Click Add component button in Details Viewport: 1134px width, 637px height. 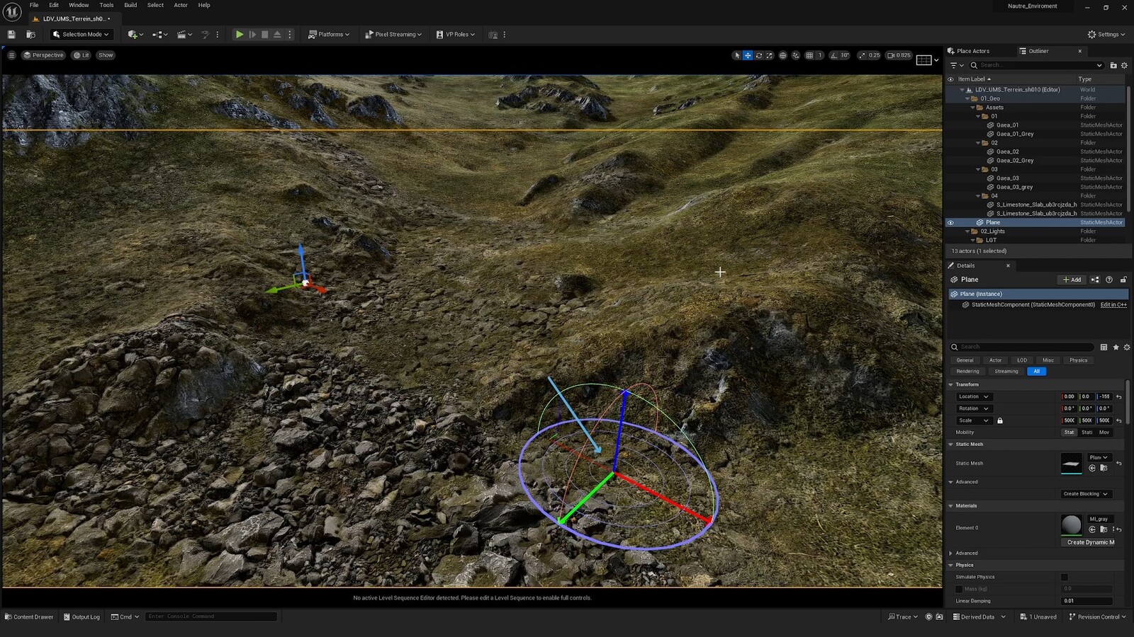click(1072, 280)
